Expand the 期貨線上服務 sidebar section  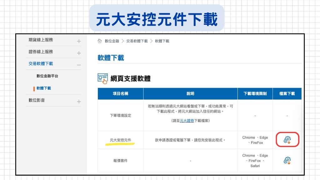(x=79, y=40)
